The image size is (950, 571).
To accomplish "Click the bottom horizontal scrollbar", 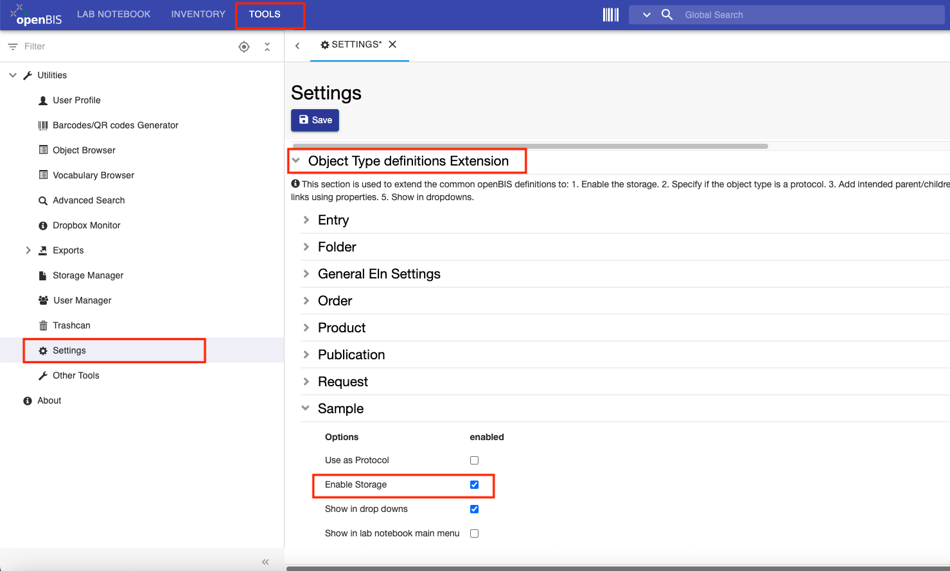I will pos(618,568).
